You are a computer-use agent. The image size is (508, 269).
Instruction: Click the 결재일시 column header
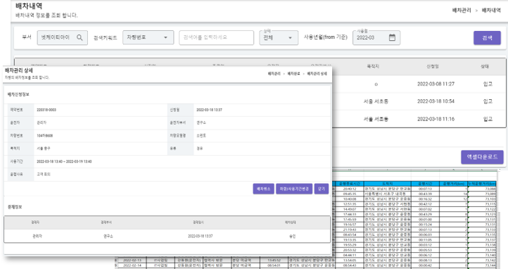pyautogui.click(x=198, y=223)
